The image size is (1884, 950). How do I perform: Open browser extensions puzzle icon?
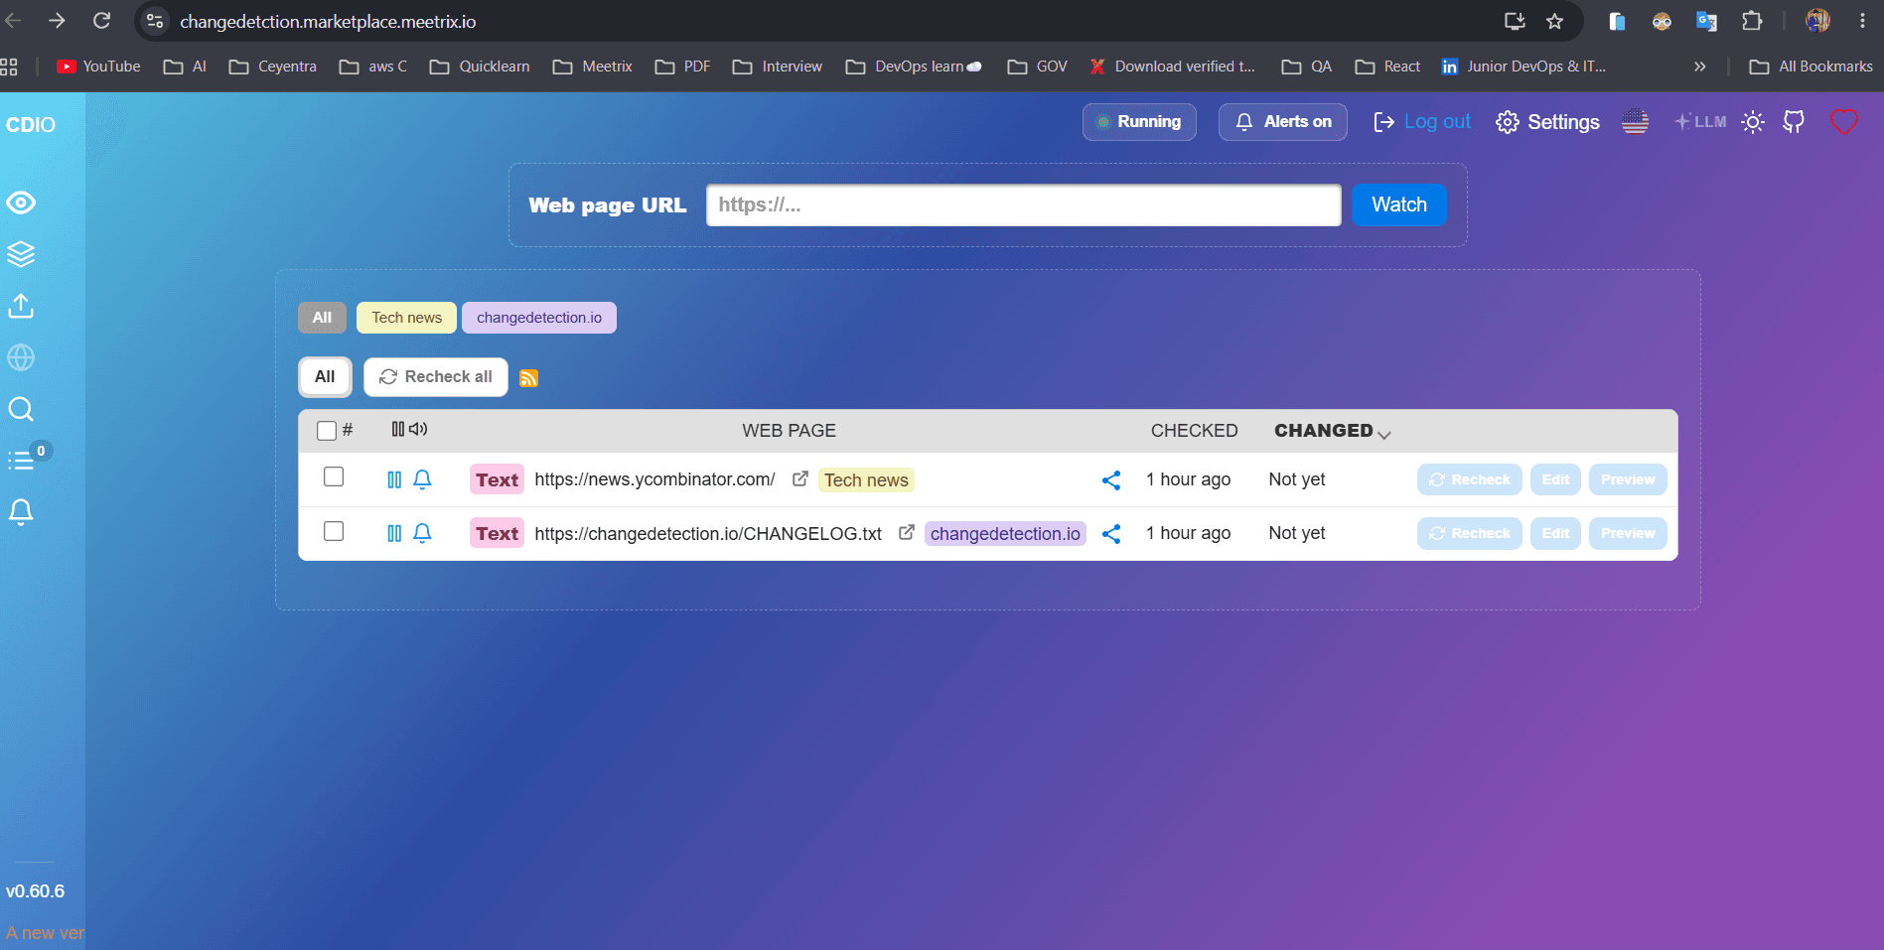click(1752, 21)
